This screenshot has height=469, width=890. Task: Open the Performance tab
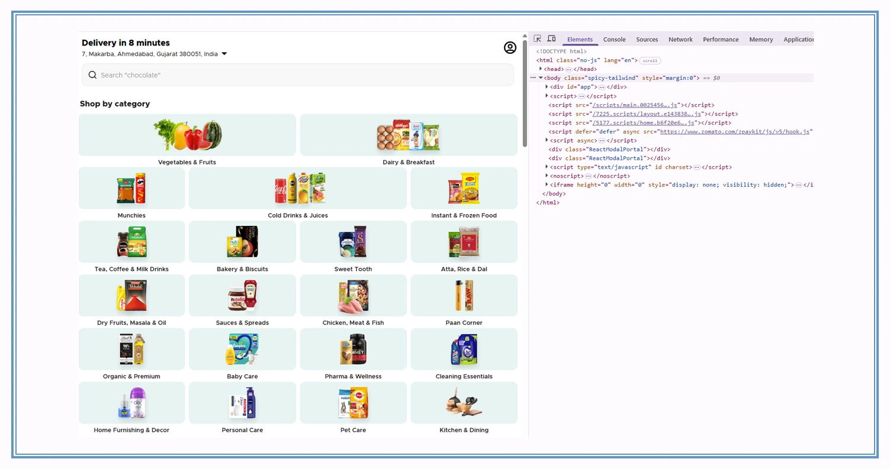[720, 39]
